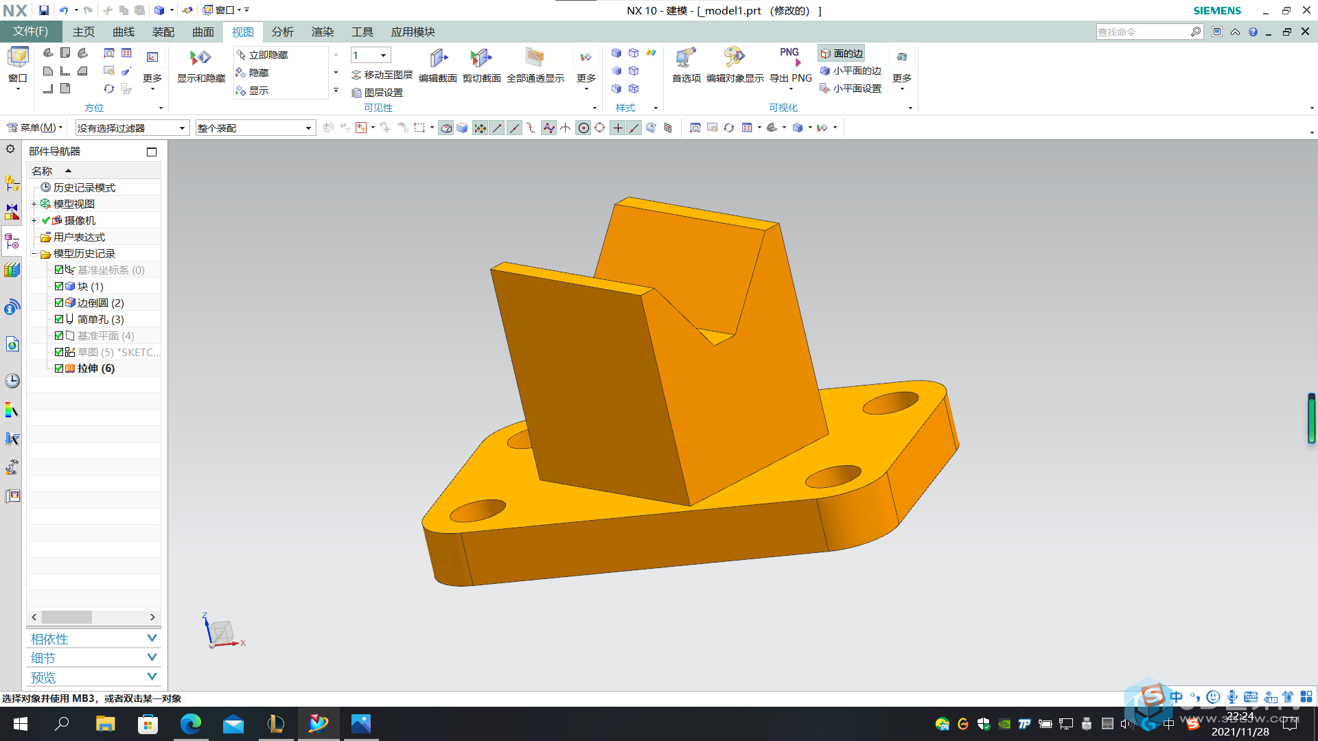Toggle checkbox for 边倒圆 (2) feature
Image resolution: width=1318 pixels, height=741 pixels.
(59, 303)
